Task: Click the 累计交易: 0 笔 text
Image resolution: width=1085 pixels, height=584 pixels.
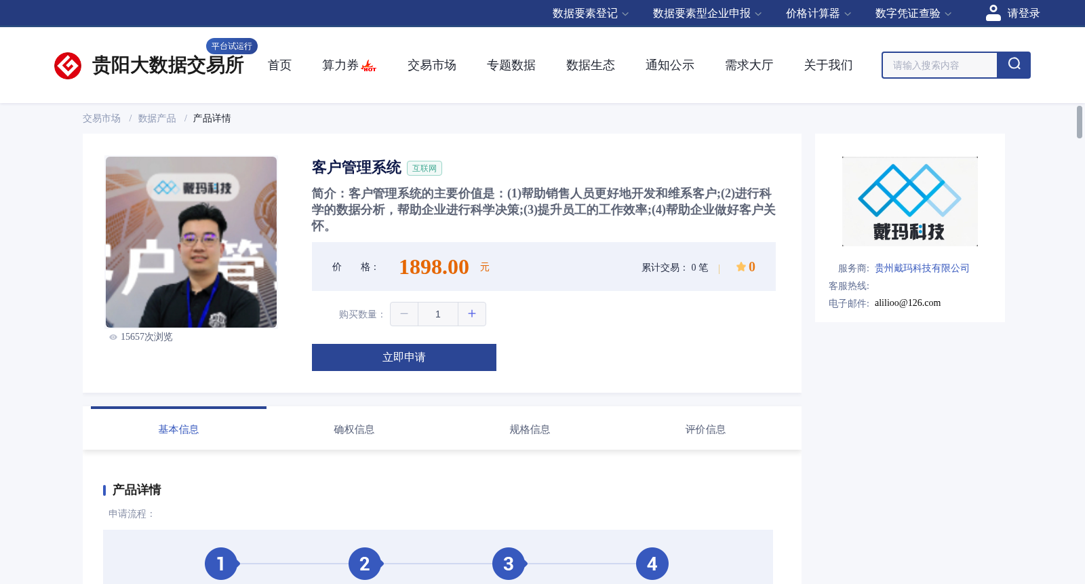Action: pos(675,268)
